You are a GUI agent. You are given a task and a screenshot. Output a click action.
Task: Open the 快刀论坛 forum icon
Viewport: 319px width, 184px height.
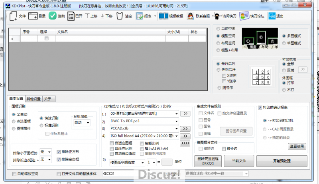point(244,16)
